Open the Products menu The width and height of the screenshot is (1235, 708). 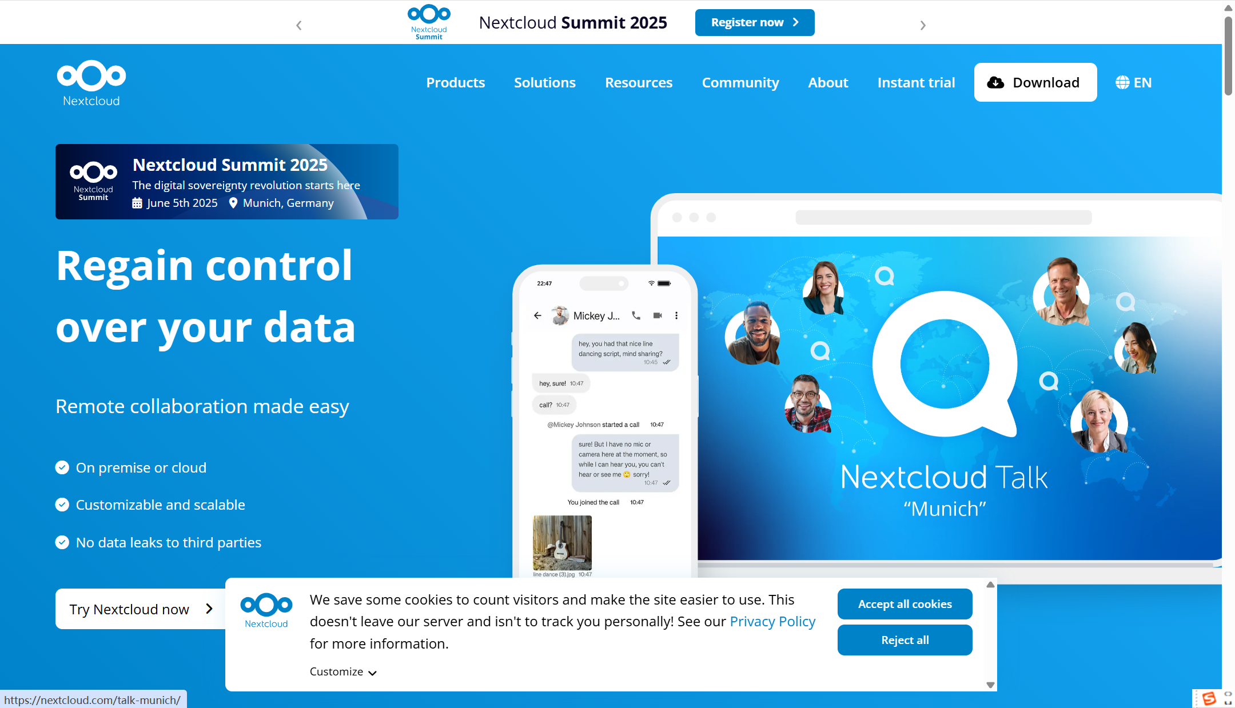(455, 82)
